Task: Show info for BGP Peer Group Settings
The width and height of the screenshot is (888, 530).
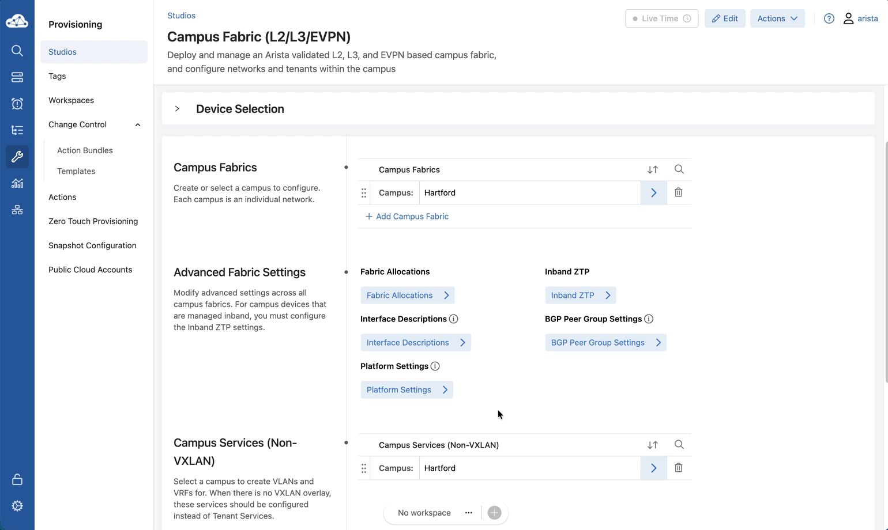Action: tap(649, 319)
